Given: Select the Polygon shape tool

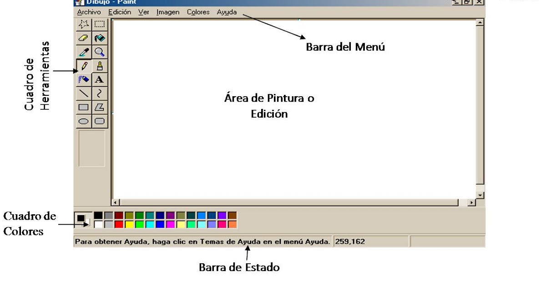Looking at the screenshot, I should coord(99,107).
